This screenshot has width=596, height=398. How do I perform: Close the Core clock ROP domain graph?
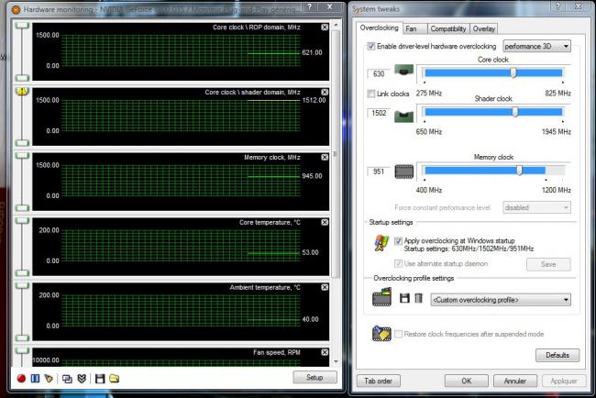pos(325,27)
